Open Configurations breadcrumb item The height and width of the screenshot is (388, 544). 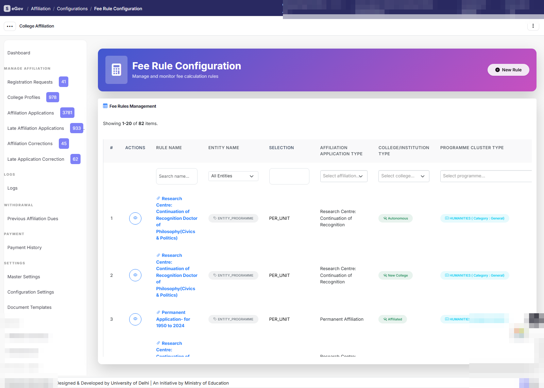coord(72,8)
